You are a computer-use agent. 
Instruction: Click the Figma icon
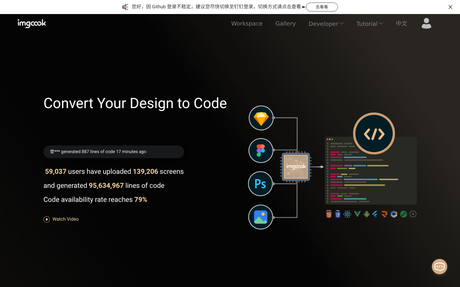click(261, 151)
